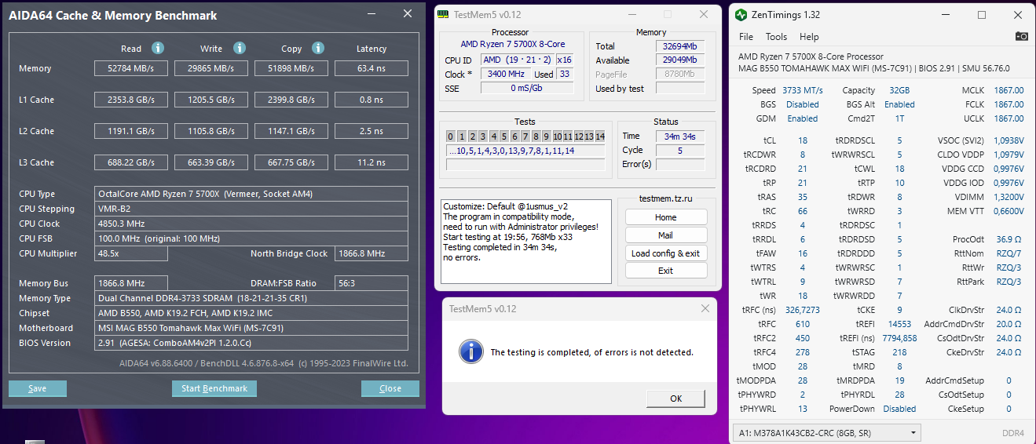Click the TestMem5 Cycle value 5
The height and width of the screenshot is (444, 1036).
pyautogui.click(x=680, y=150)
